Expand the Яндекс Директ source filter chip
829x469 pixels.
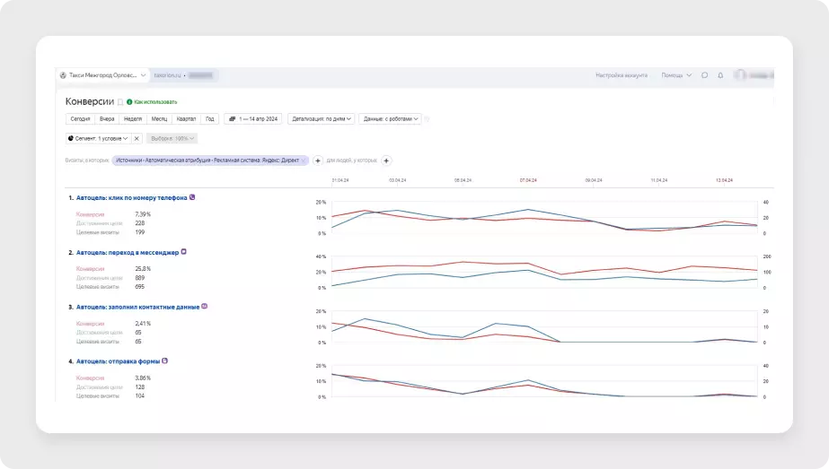pyautogui.click(x=210, y=161)
